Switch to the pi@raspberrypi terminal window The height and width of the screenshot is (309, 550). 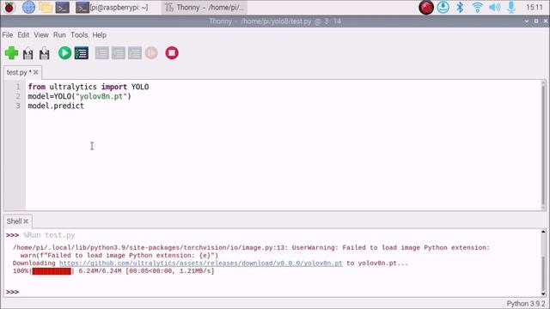[113, 8]
